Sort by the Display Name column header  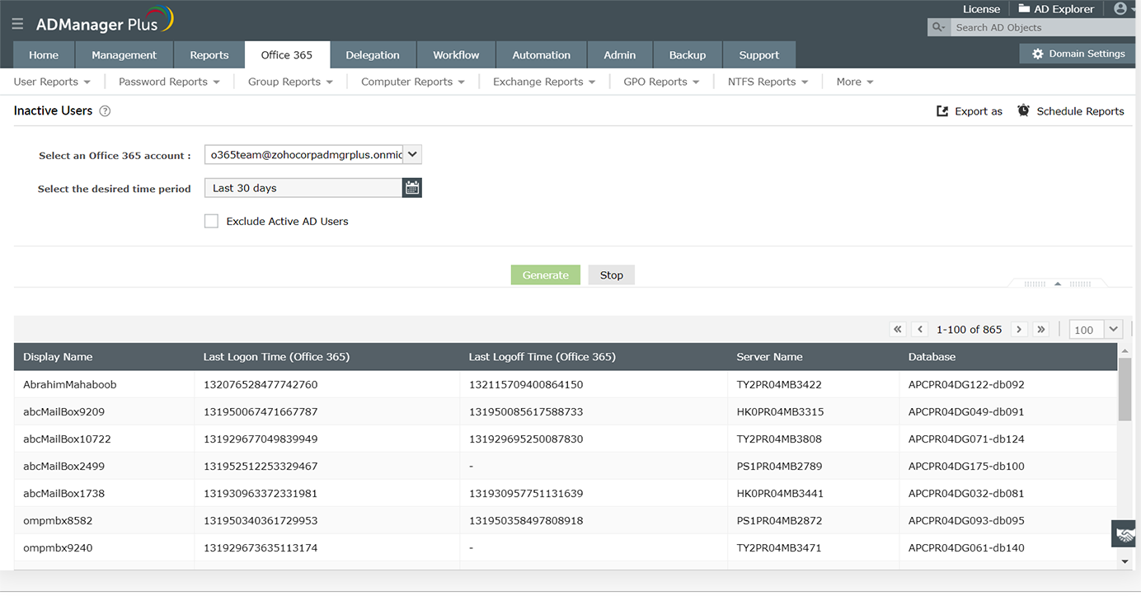(58, 357)
